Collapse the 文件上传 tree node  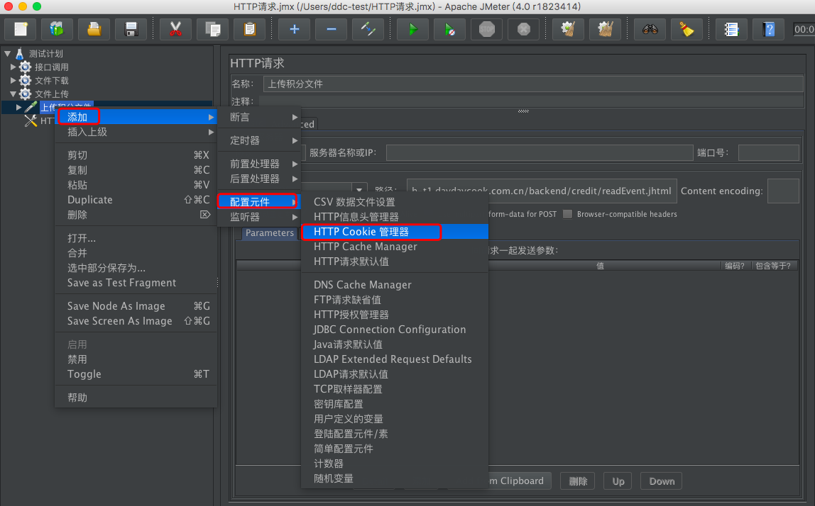click(13, 94)
